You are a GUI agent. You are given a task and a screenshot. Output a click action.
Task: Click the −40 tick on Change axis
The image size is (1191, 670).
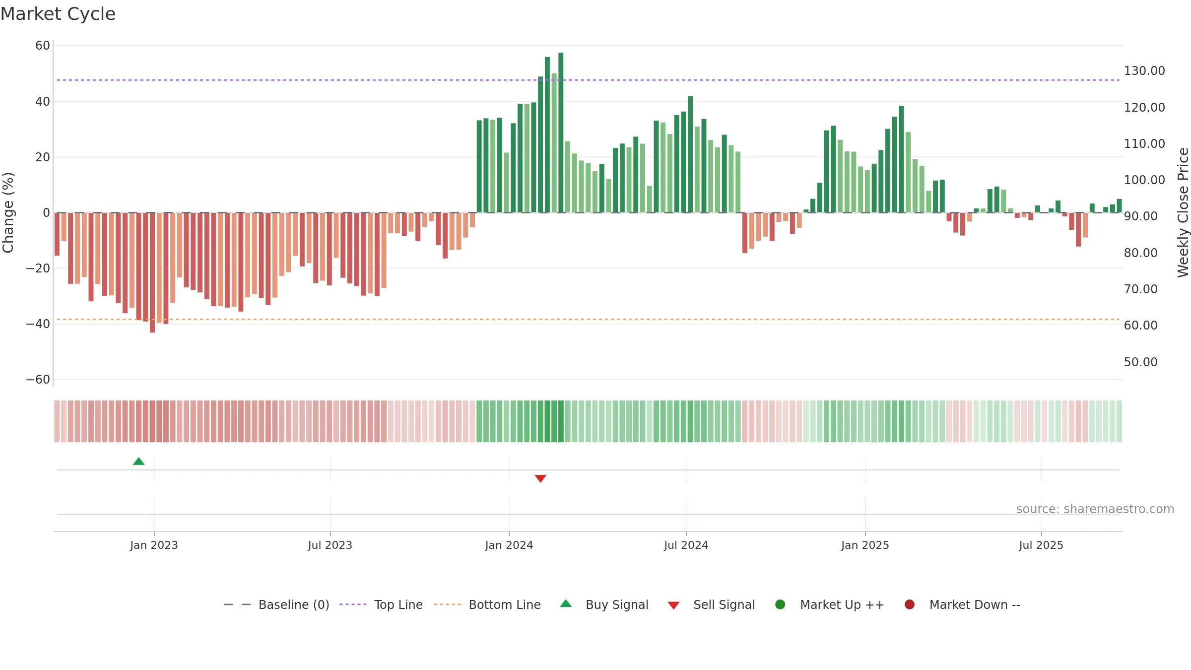pyautogui.click(x=38, y=324)
